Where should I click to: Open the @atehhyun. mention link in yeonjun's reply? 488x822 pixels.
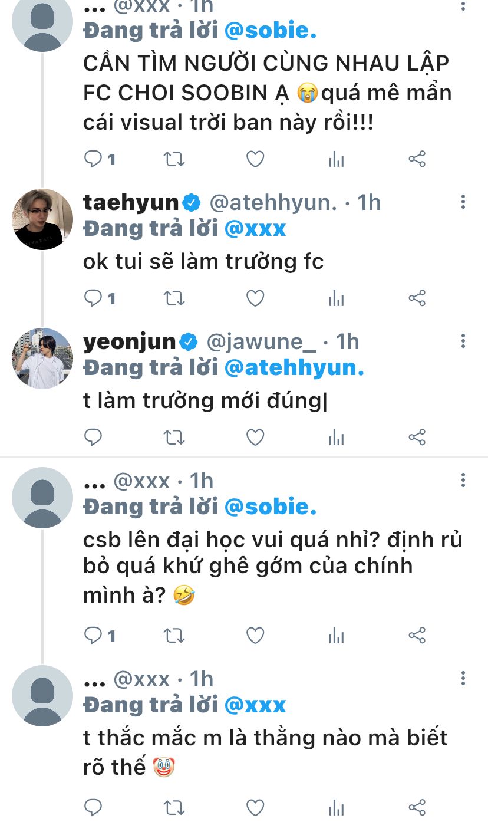click(295, 368)
